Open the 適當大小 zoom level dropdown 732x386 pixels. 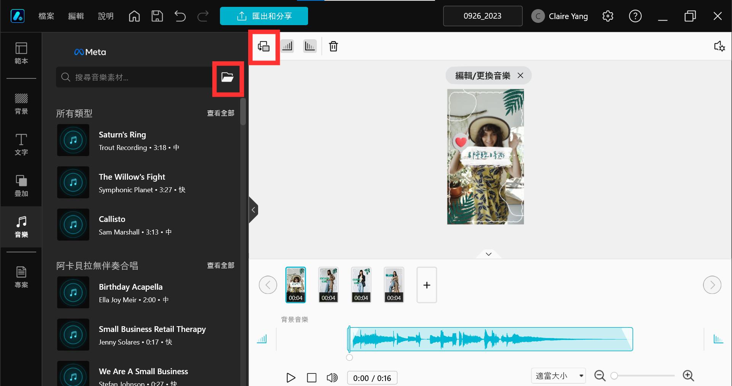point(558,375)
